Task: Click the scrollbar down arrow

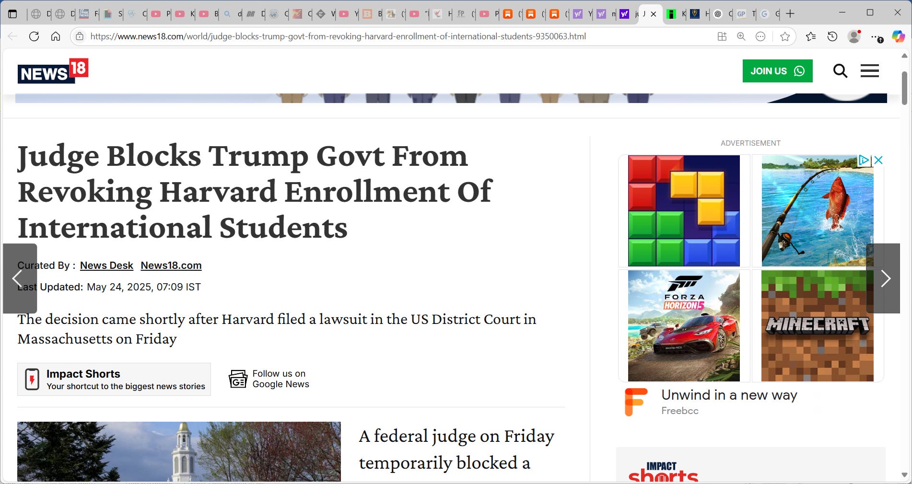Action: click(x=904, y=475)
